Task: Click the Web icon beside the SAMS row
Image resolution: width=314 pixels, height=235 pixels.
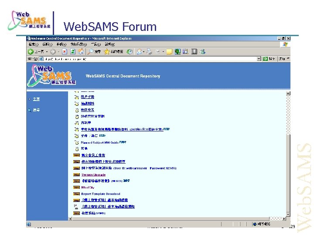Action: pyautogui.click(x=76, y=213)
